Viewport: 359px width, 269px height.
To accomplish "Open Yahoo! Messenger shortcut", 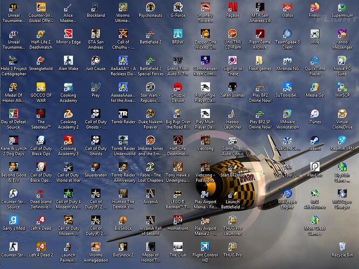I will click(342, 40).
